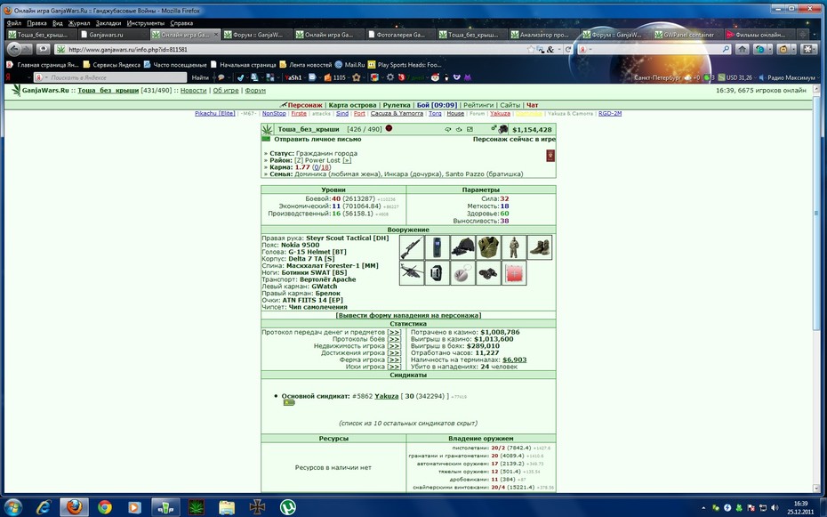Image resolution: width=827 pixels, height=517 pixels.
Task: Open Недвижимость игрока [>>] link
Action: tap(394, 346)
